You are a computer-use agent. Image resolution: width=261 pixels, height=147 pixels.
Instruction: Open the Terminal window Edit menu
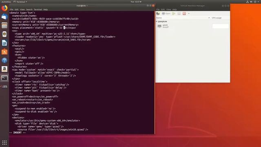coord(16,9)
